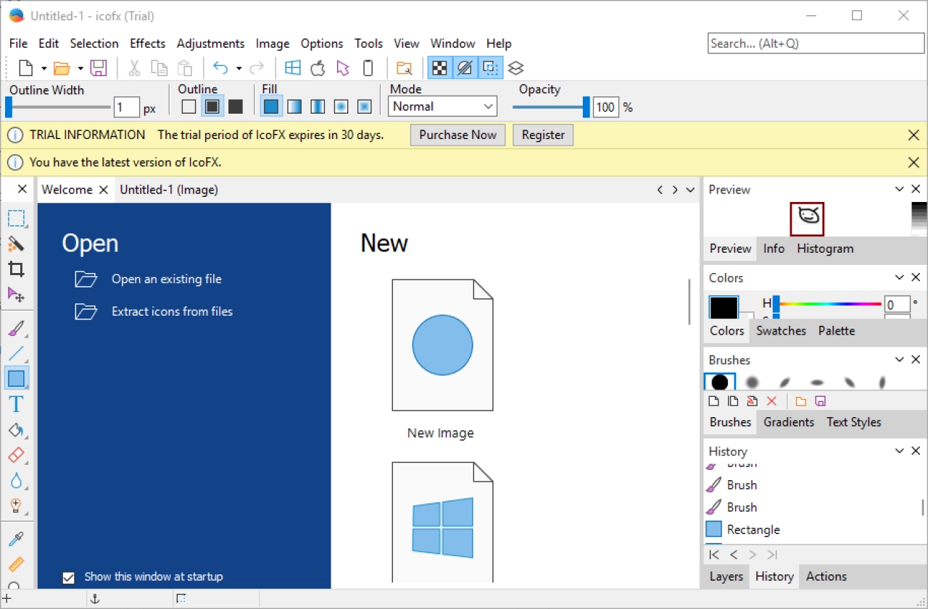Select the Rectangle shape tool
Viewport: 928px width, 609px height.
pyautogui.click(x=16, y=378)
